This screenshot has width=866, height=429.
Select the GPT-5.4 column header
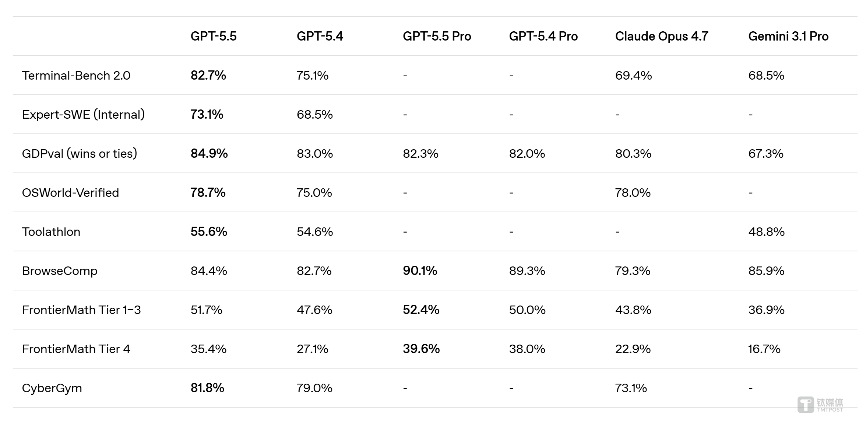[320, 36]
